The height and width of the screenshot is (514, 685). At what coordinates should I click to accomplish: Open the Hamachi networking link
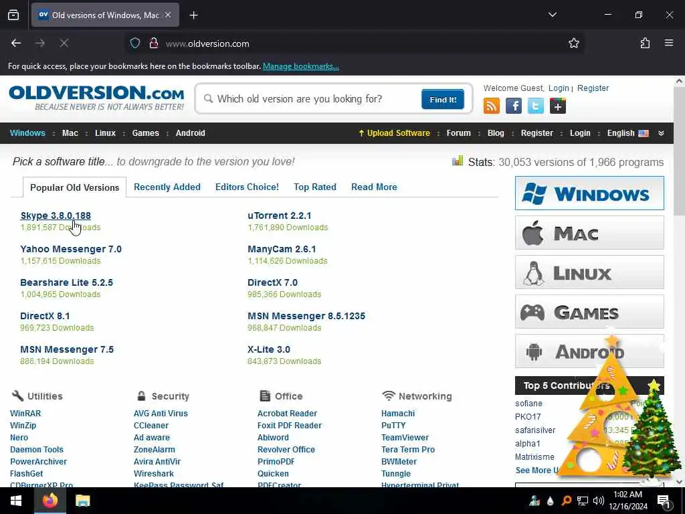click(x=398, y=413)
